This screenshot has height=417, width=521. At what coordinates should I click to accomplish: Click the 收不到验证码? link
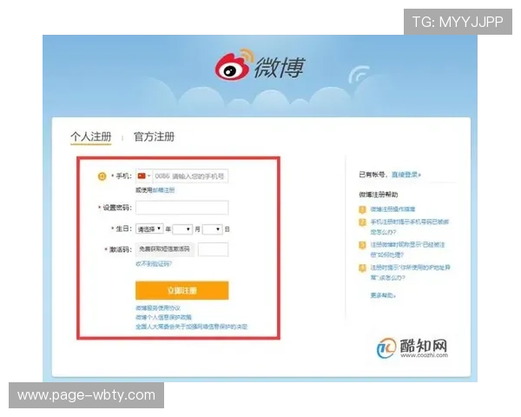154,264
